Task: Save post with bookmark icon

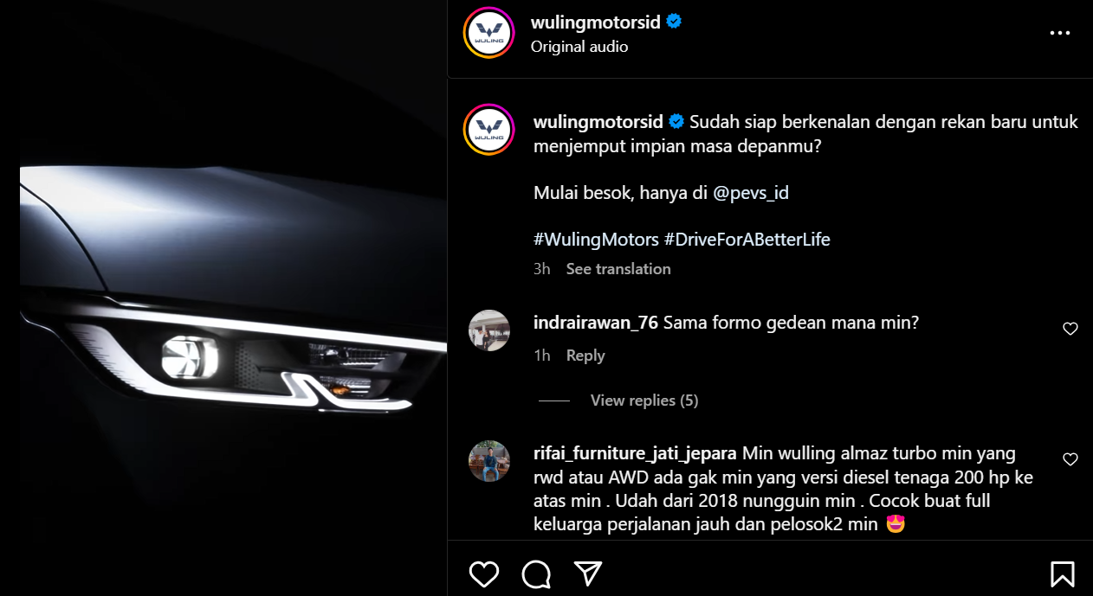Action: click(x=1063, y=574)
